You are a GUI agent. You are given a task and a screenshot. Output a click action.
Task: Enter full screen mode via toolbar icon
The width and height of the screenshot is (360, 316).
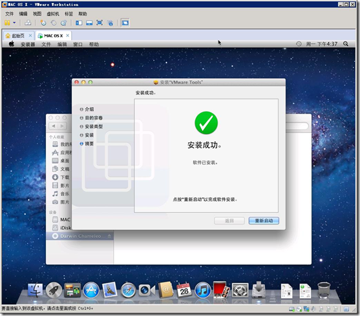point(100,23)
